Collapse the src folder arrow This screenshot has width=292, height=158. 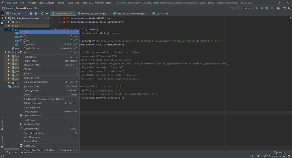9,29
